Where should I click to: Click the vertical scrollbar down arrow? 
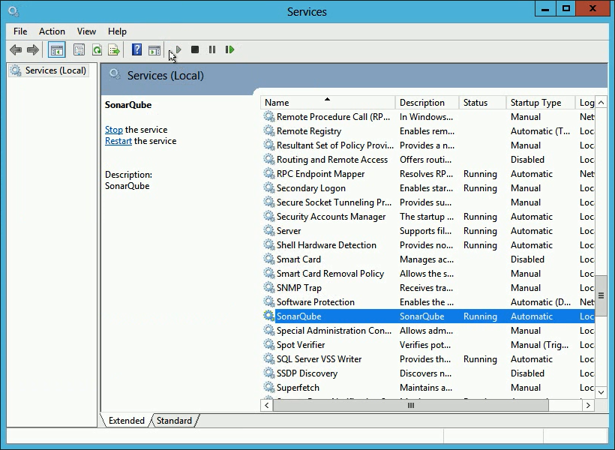tap(601, 392)
